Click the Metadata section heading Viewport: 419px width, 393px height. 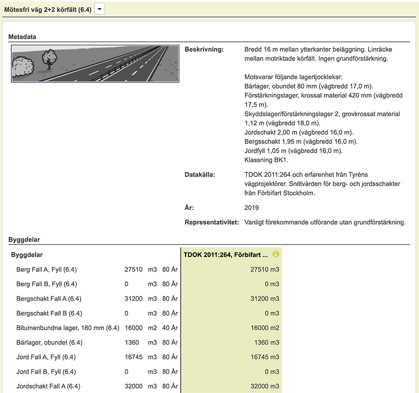click(22, 37)
